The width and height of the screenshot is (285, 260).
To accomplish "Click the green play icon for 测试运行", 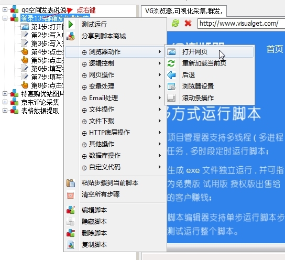I will [x=71, y=24].
